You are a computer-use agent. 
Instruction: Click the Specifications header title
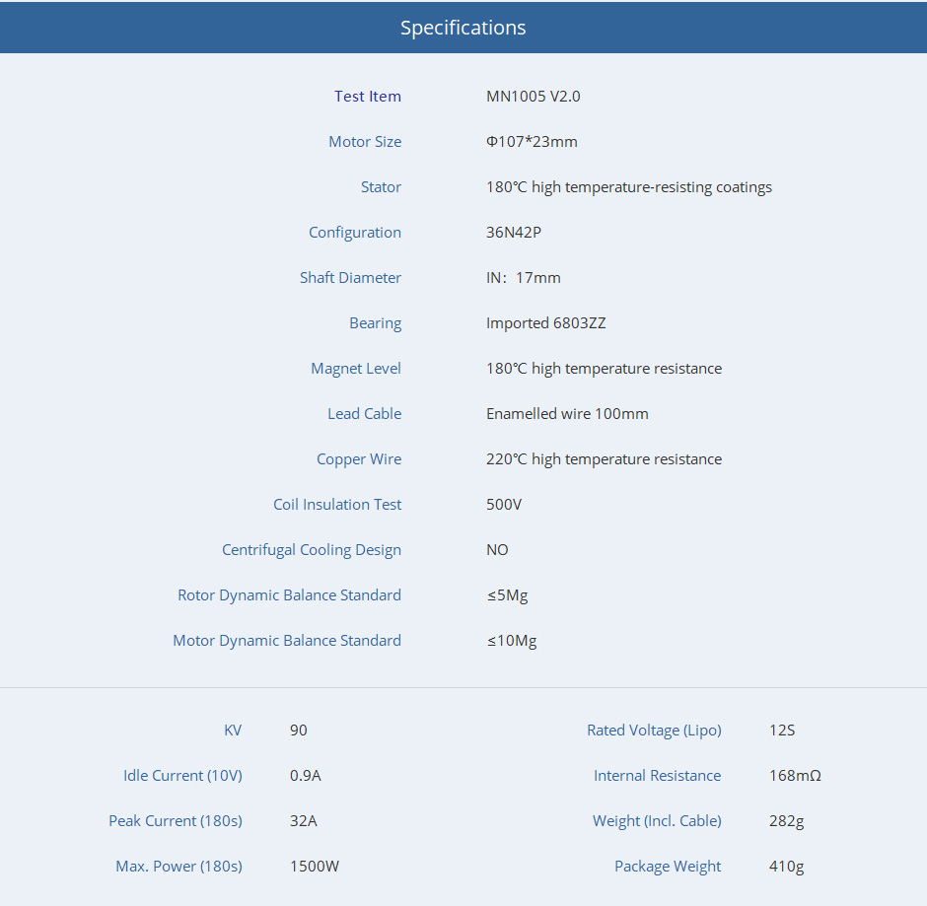tap(463, 28)
